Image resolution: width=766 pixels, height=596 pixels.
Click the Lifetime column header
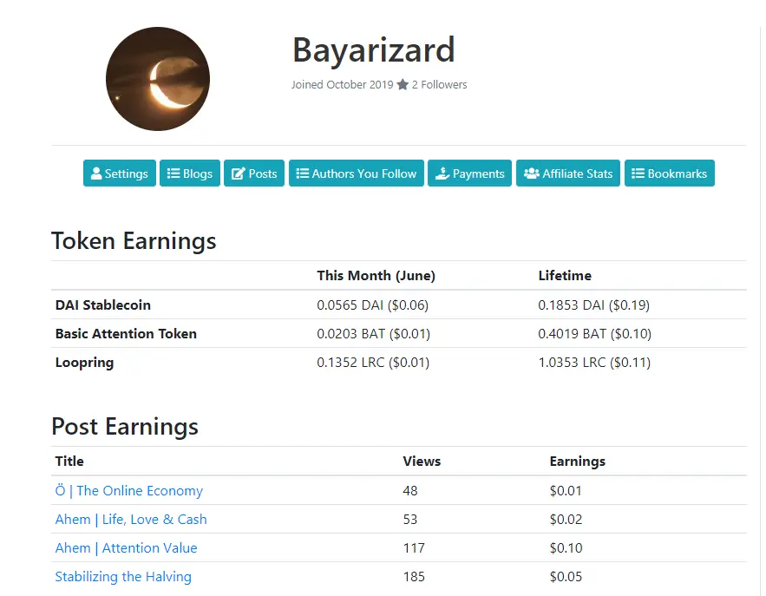click(x=565, y=276)
